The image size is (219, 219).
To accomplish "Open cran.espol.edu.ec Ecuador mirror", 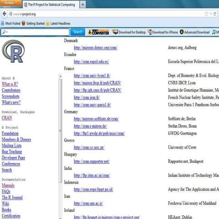I will point(91,62).
